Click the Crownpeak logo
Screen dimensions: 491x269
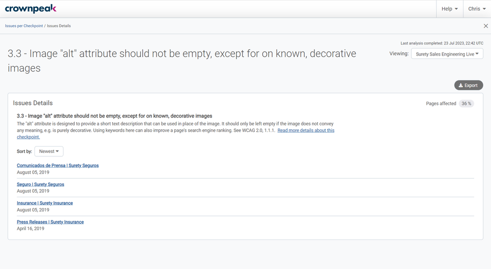31,9
